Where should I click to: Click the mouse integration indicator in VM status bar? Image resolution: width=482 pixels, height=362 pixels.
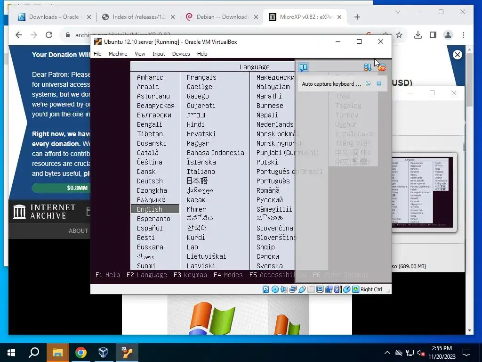click(x=346, y=289)
